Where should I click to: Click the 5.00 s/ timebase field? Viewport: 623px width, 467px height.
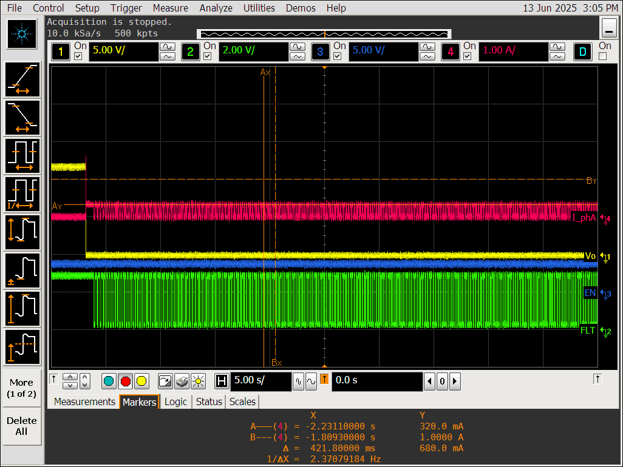click(262, 381)
